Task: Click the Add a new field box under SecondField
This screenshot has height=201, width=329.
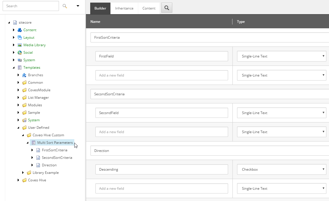Action: 161,132
